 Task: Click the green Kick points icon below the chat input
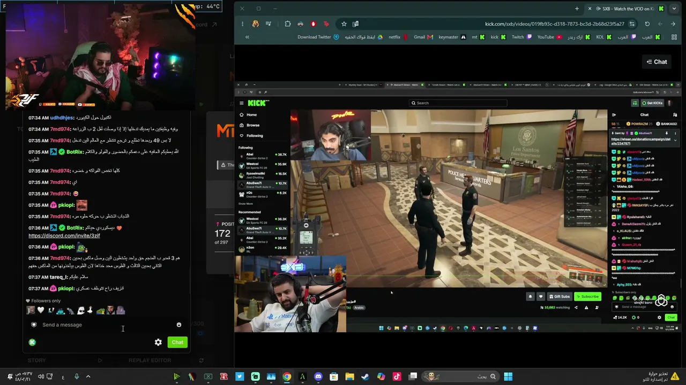(32, 342)
